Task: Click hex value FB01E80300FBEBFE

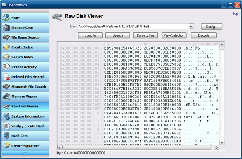Action: pyautogui.click(x=163, y=137)
